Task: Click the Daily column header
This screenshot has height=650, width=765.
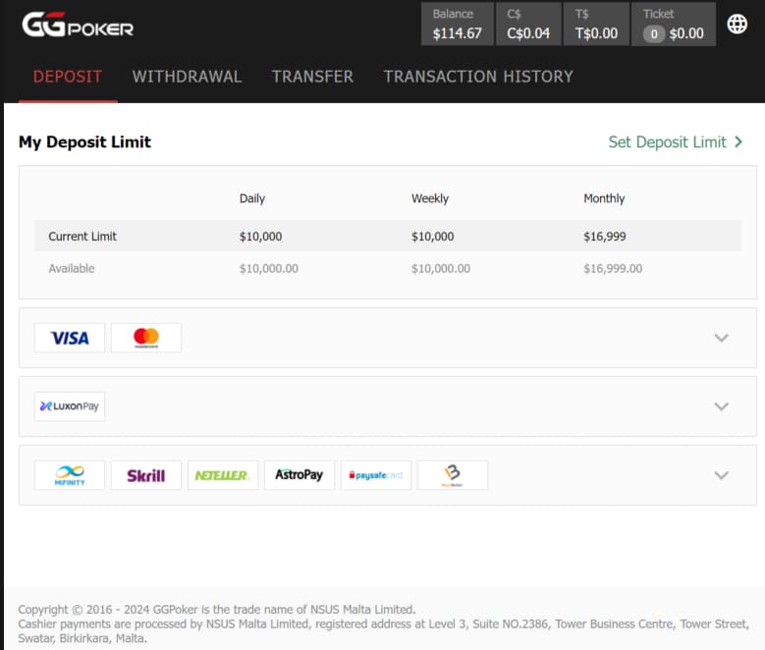Action: point(252,198)
